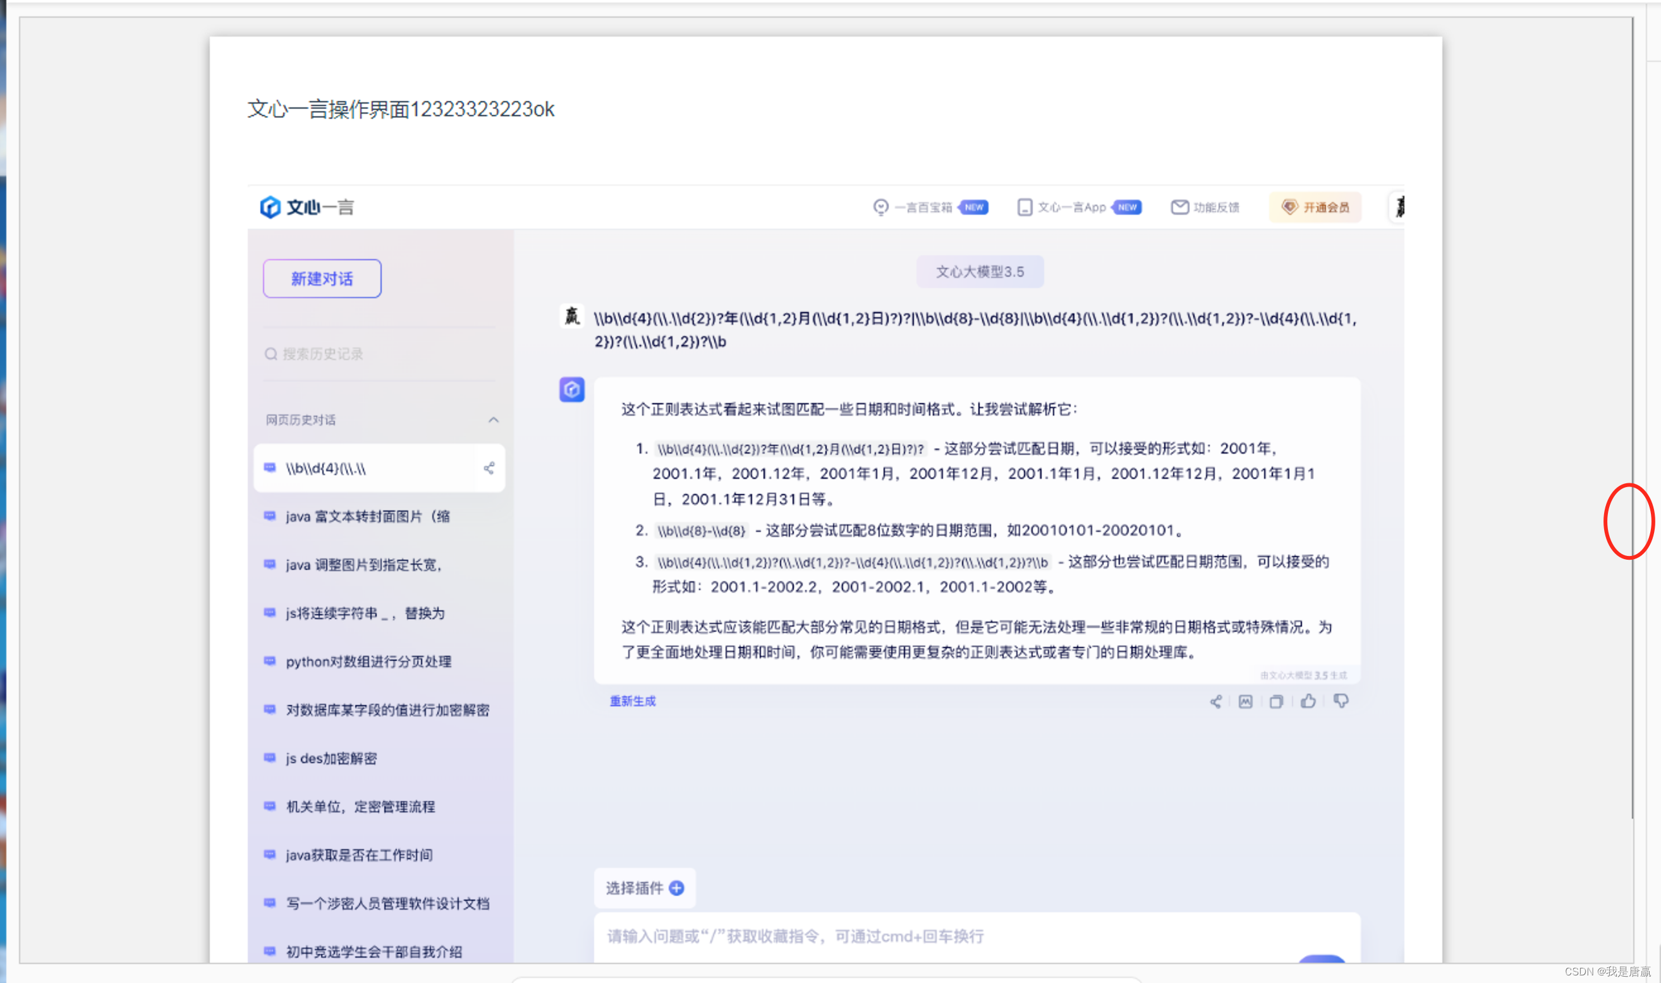This screenshot has width=1661, height=983.
Task: Click the plus icon in 选择插件
Action: point(676,888)
